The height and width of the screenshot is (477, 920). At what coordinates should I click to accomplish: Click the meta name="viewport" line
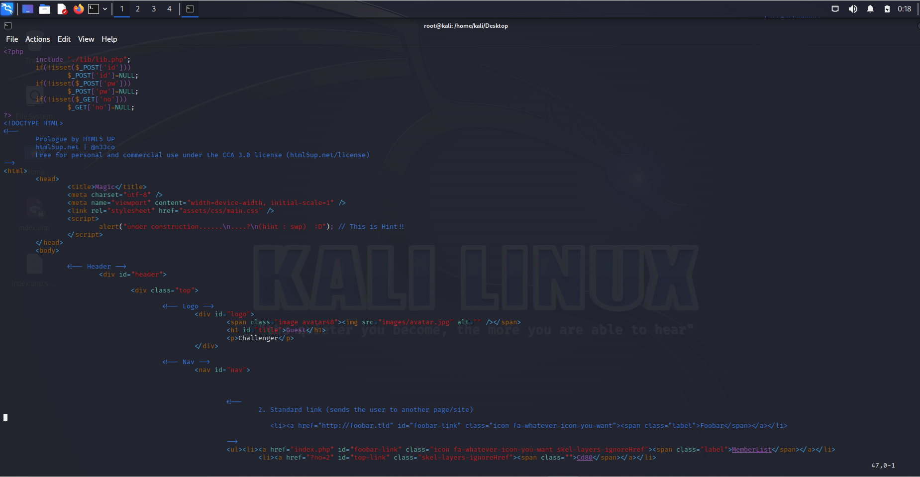(206, 203)
